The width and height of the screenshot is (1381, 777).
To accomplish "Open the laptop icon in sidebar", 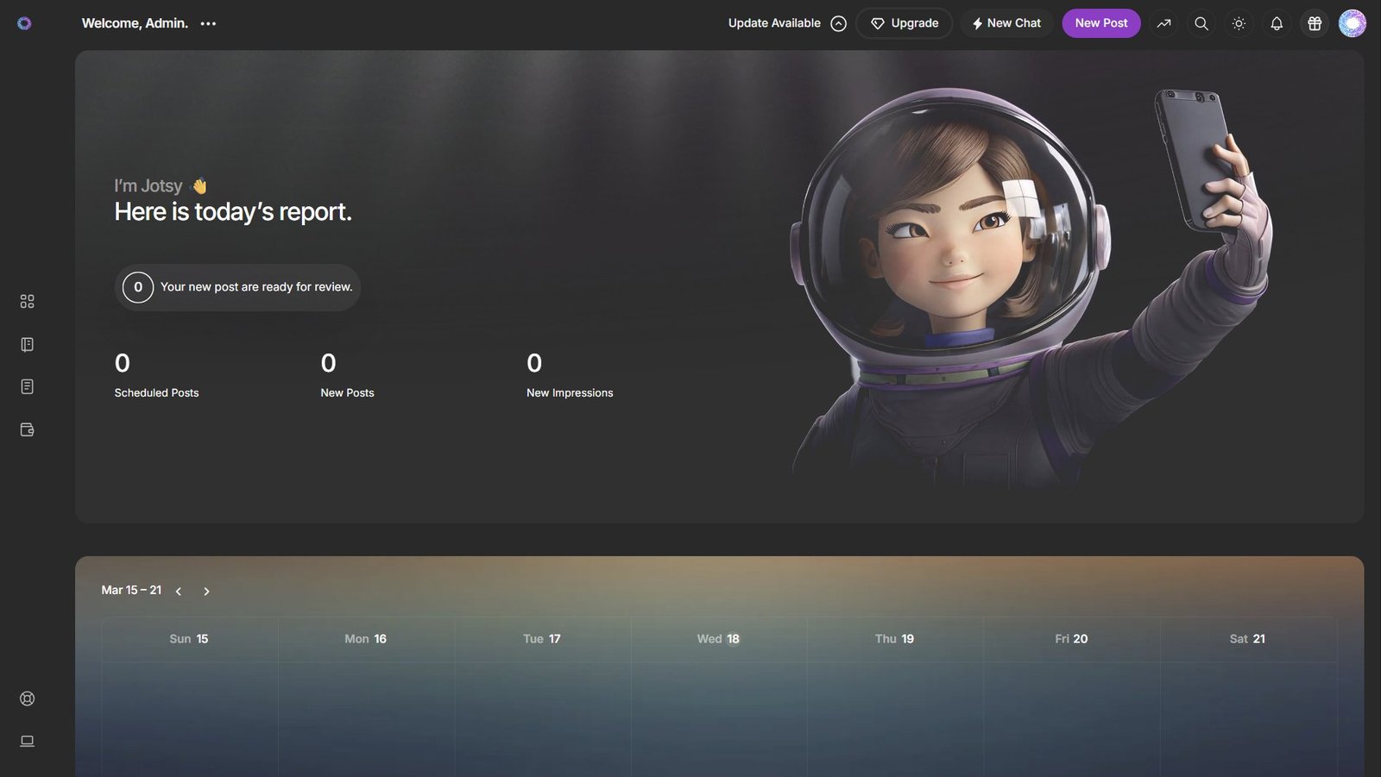I will tap(27, 741).
